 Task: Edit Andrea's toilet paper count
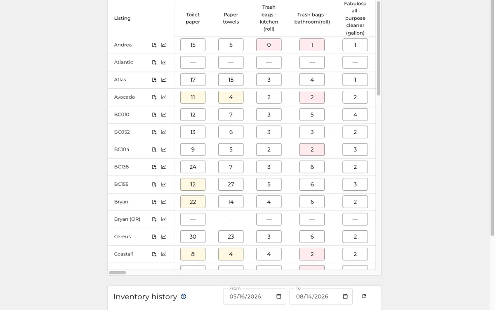[193, 45]
